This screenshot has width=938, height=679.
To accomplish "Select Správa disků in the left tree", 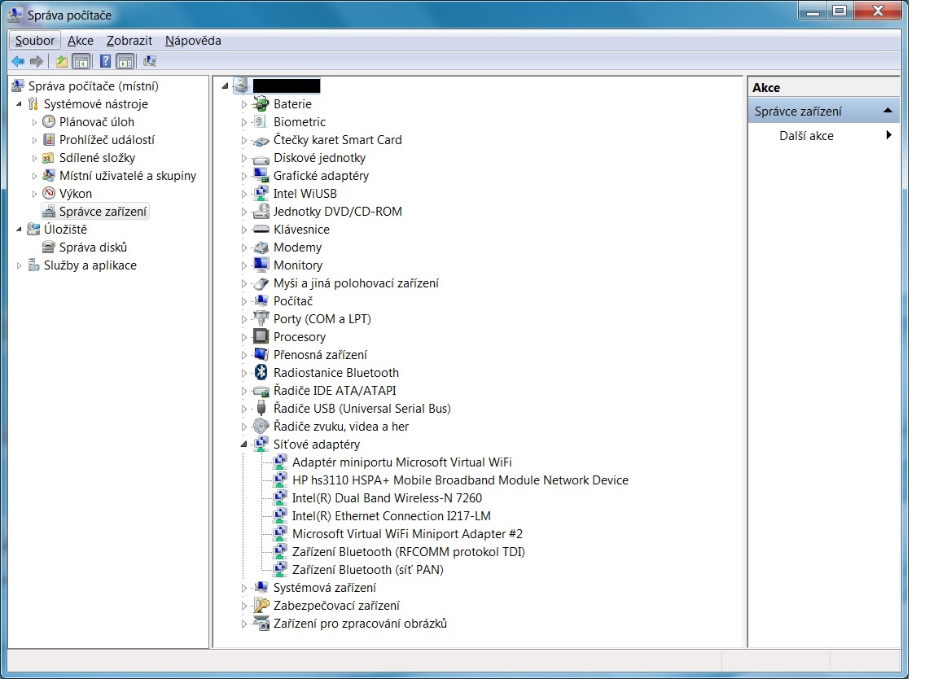I will click(x=93, y=248).
